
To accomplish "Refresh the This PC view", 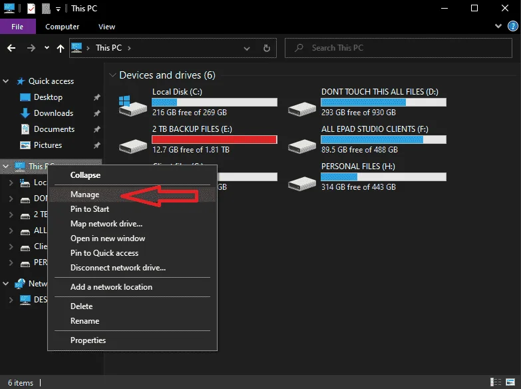I will (x=266, y=48).
